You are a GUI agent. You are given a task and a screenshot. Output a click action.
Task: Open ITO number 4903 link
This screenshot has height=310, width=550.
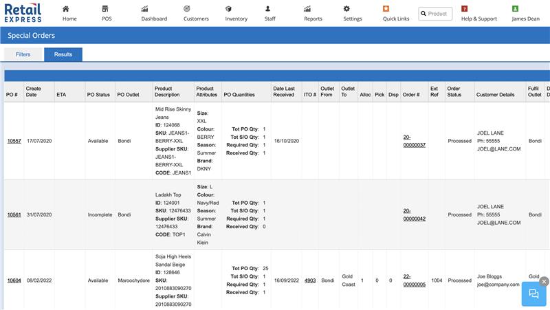click(310, 280)
